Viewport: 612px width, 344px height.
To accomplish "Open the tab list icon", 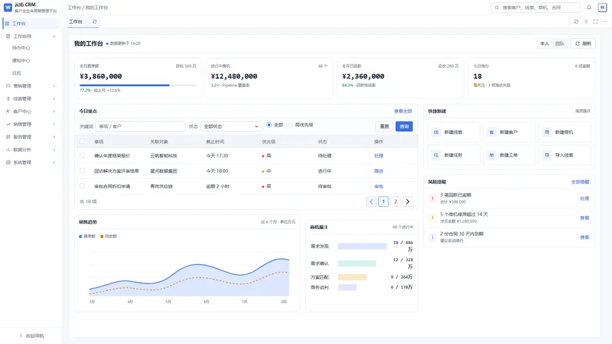I will (x=585, y=22).
